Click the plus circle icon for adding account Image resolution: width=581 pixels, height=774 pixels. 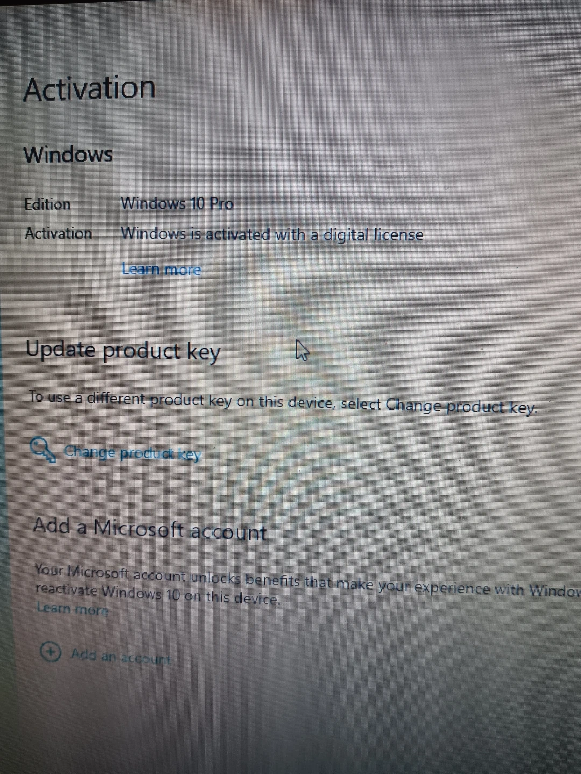click(x=50, y=652)
